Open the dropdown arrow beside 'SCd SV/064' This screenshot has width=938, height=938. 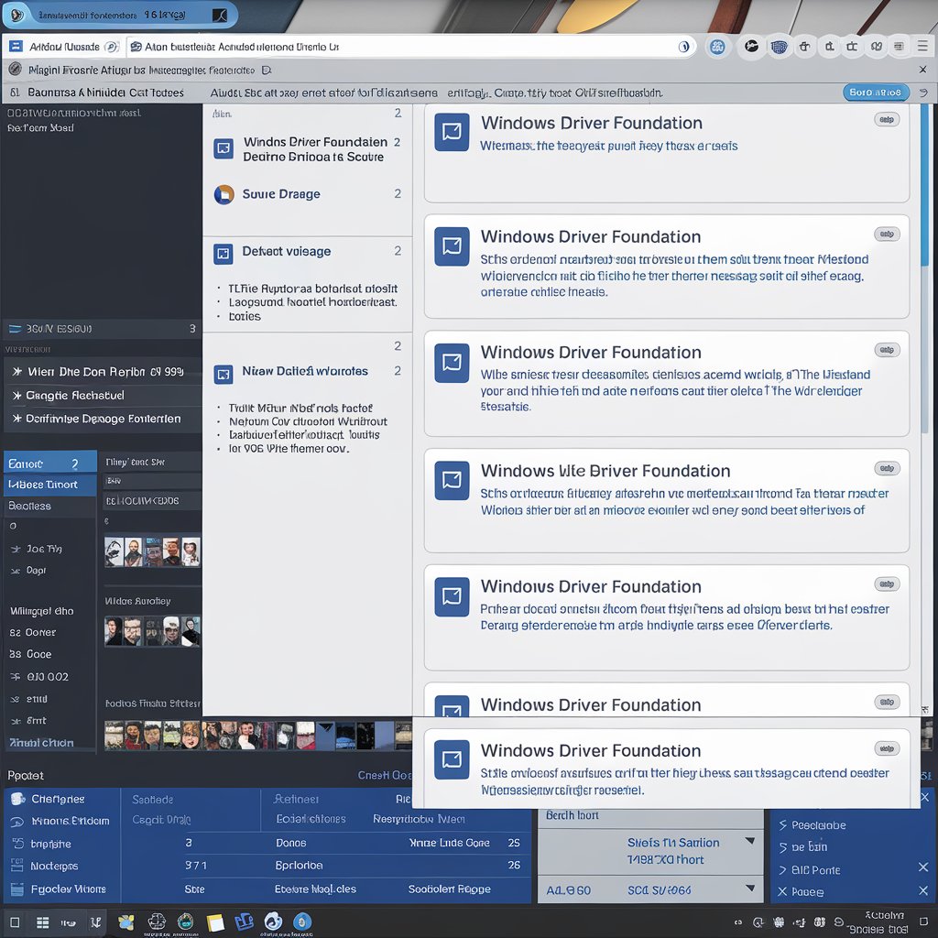(x=749, y=889)
